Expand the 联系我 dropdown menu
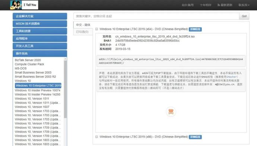The height and width of the screenshot is (146, 257). 244,5
